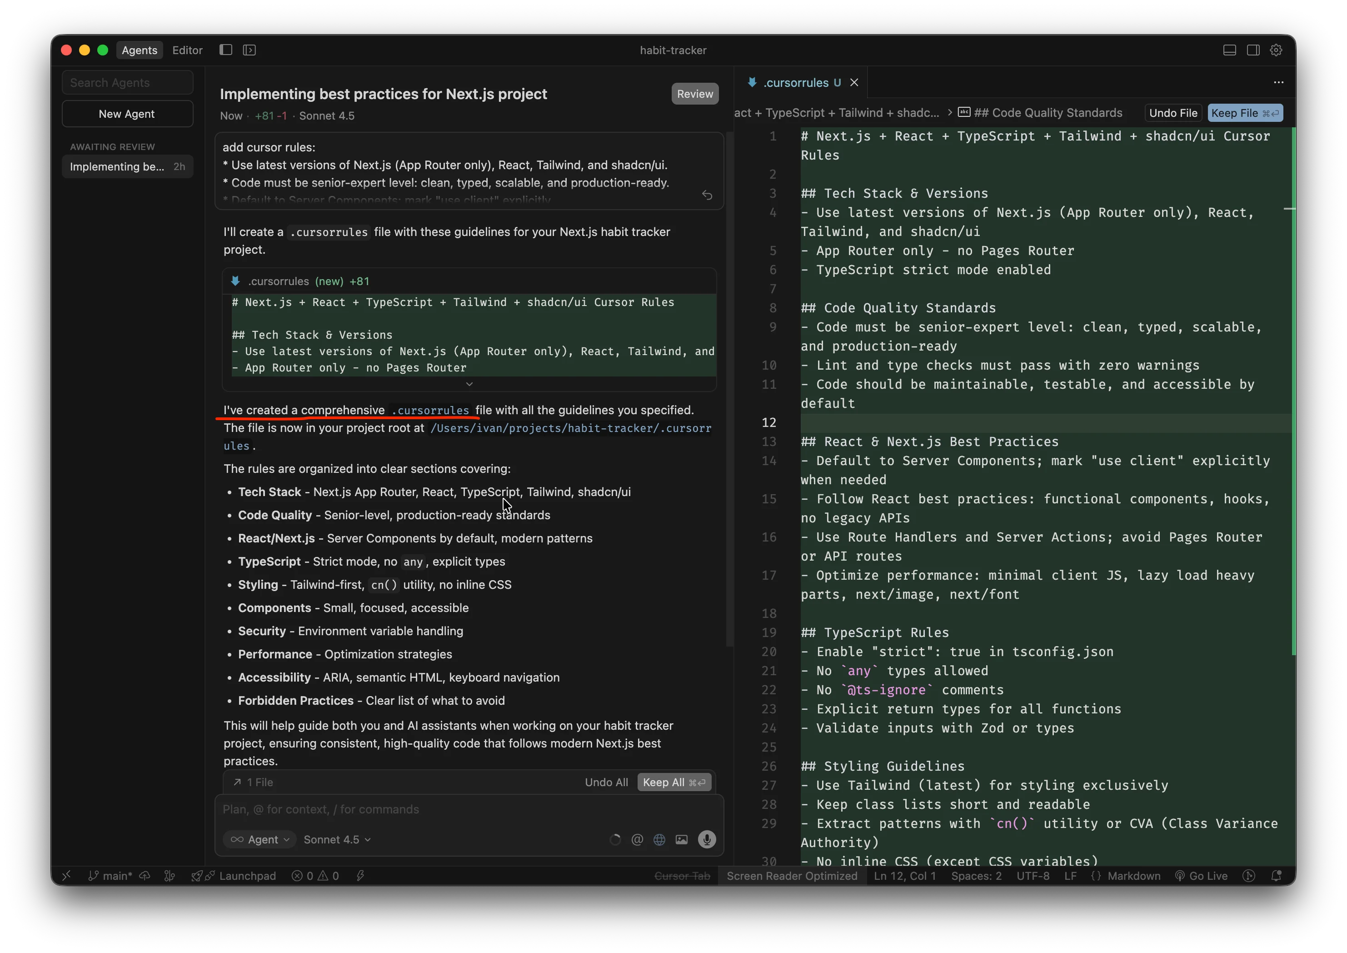The height and width of the screenshot is (953, 1347).
Task: Click Markdown language mode in status bar
Action: [x=1133, y=876]
